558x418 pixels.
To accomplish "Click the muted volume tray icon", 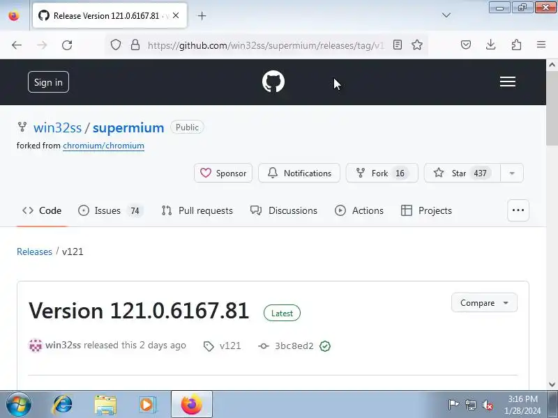I will [x=487, y=405].
